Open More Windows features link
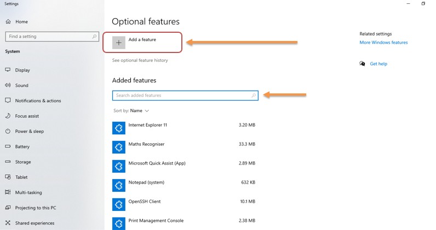The image size is (436, 230). tap(383, 43)
